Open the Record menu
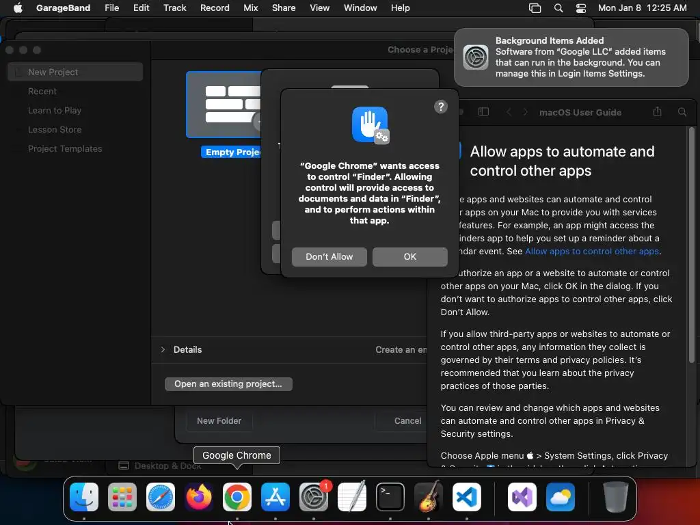 (215, 8)
